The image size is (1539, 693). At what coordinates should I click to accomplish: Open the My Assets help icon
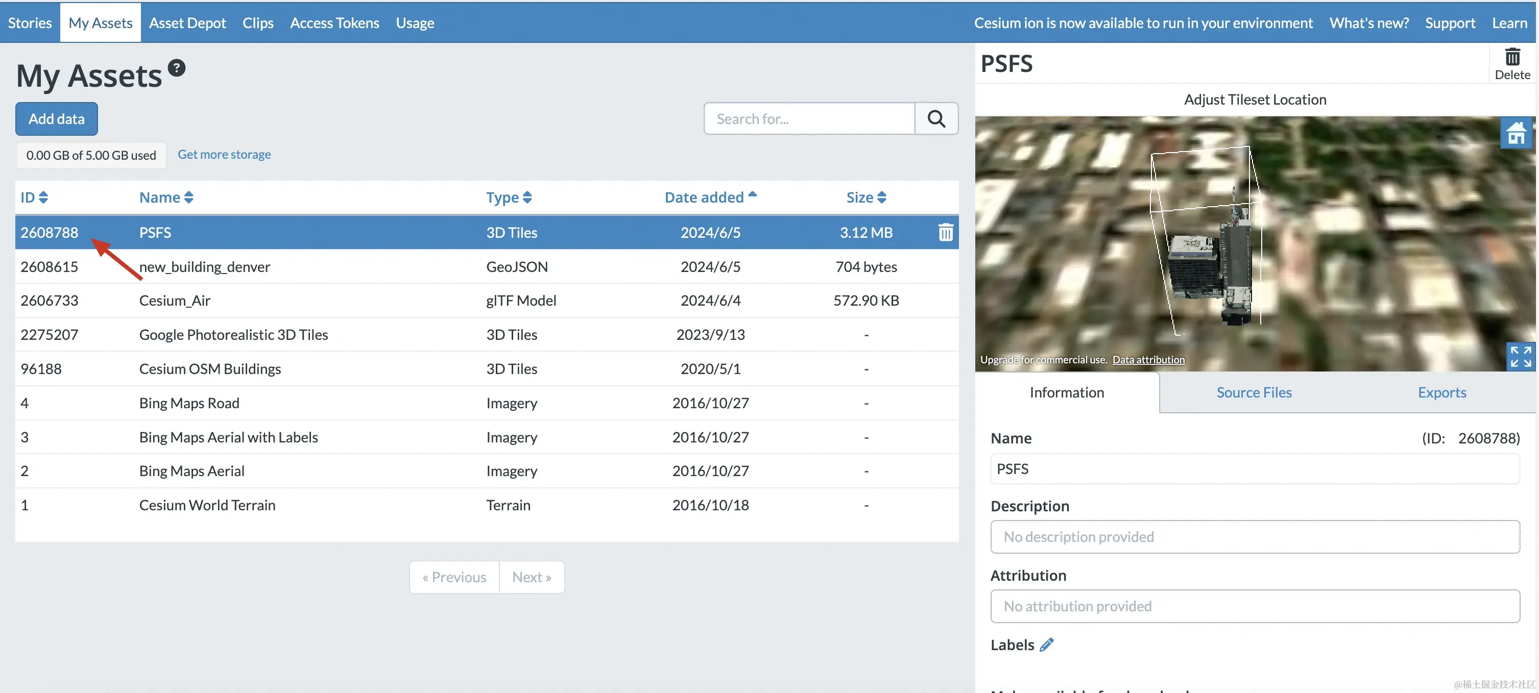click(176, 68)
